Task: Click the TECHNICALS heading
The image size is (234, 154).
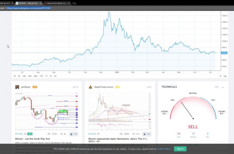Action: 169,87
